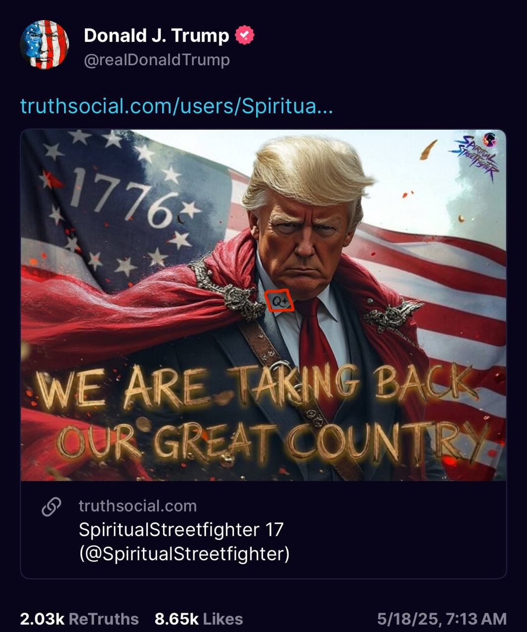Click the (@SpiritualStreetfighter) handle text
Viewport: 527px width, 632px height.
coord(184,553)
